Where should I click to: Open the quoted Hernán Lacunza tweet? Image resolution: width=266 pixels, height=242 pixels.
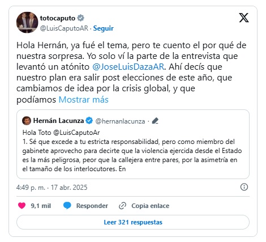click(133, 144)
